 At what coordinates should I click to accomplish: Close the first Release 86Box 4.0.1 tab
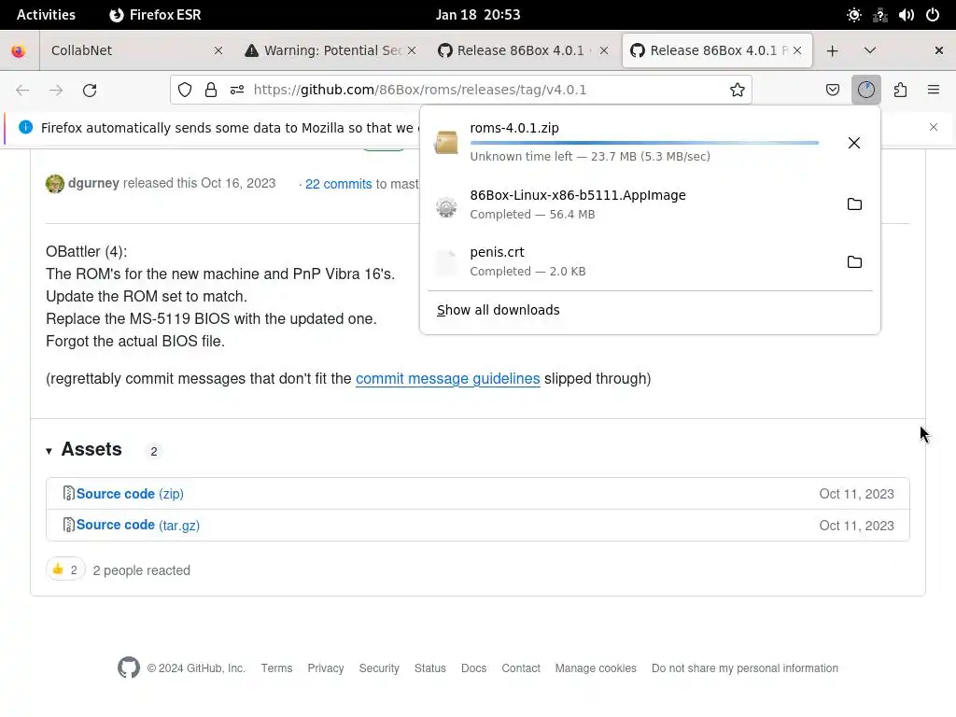[x=604, y=50]
